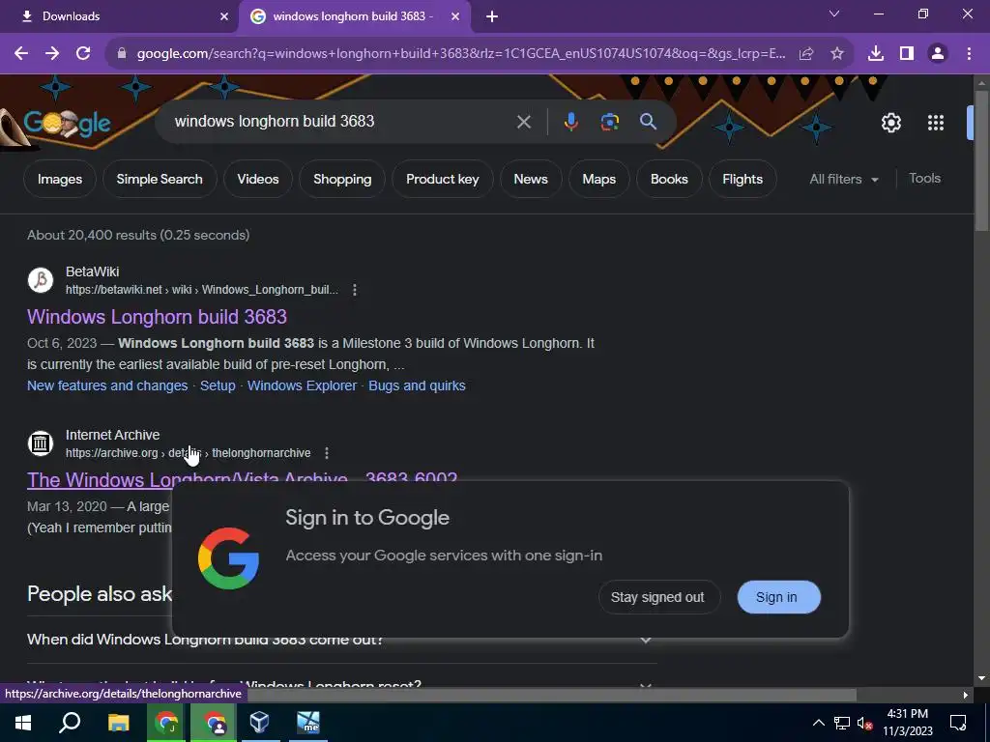Start voice search with the microphone icon
990x742 pixels.
570,122
